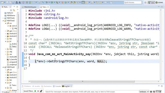Maximize the editor area
The width and height of the screenshot is (165, 93).
pos(162,7)
